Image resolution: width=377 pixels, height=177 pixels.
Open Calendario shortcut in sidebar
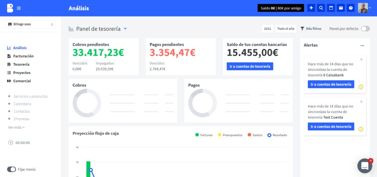coord(22,104)
